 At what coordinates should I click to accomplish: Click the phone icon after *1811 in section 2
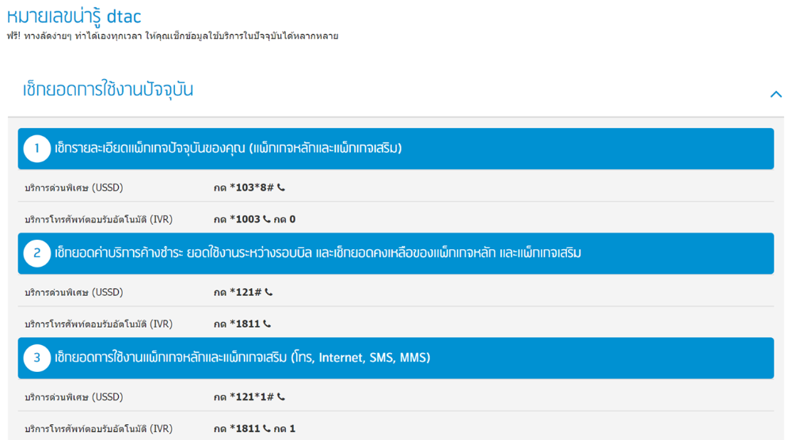point(267,324)
